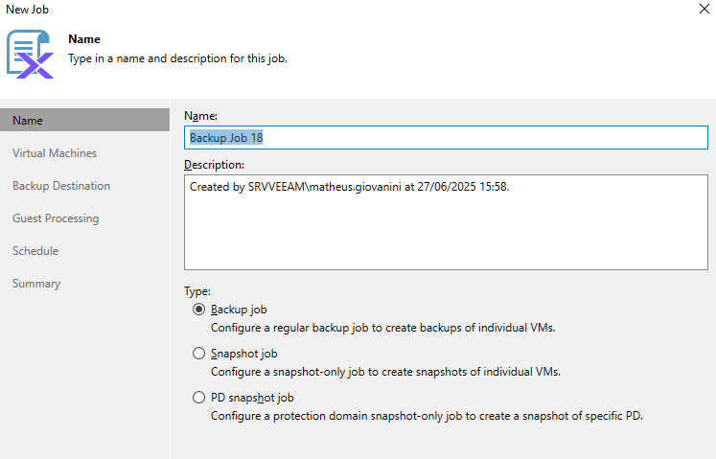Switch to the Guest Processing step
Viewport: 716px width, 459px height.
pyautogui.click(x=56, y=218)
